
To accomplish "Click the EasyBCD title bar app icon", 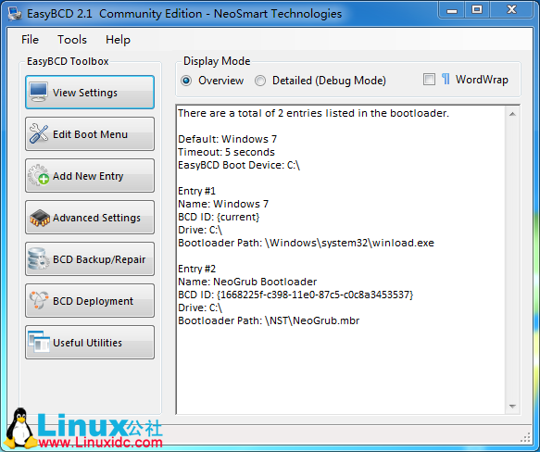I will pyautogui.click(x=15, y=14).
